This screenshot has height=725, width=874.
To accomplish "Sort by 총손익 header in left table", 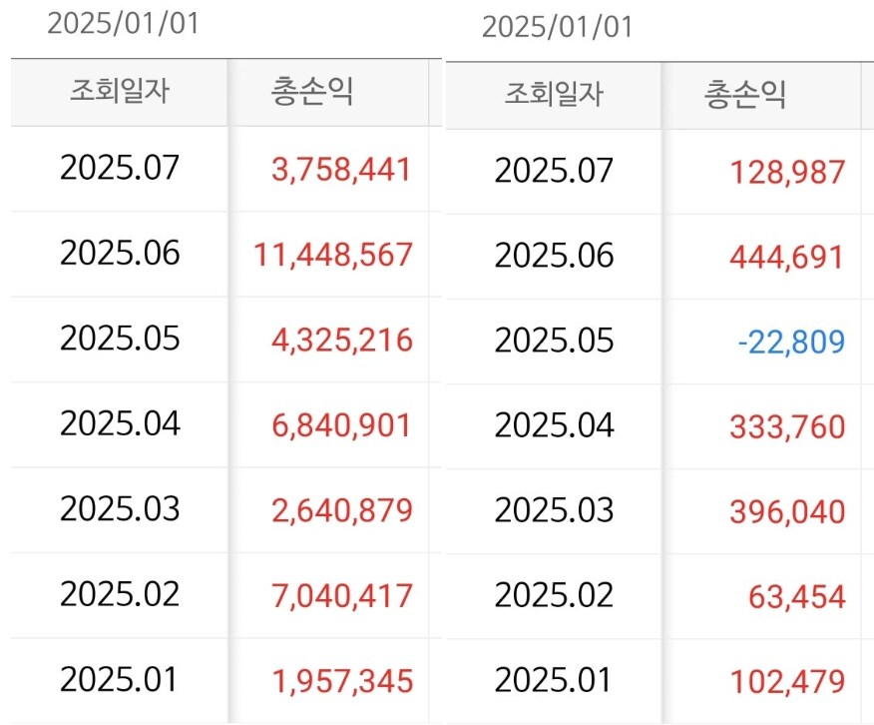I will coord(312,92).
